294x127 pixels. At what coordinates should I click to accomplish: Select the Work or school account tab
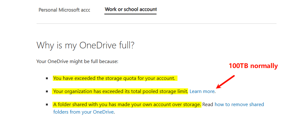coord(131,9)
